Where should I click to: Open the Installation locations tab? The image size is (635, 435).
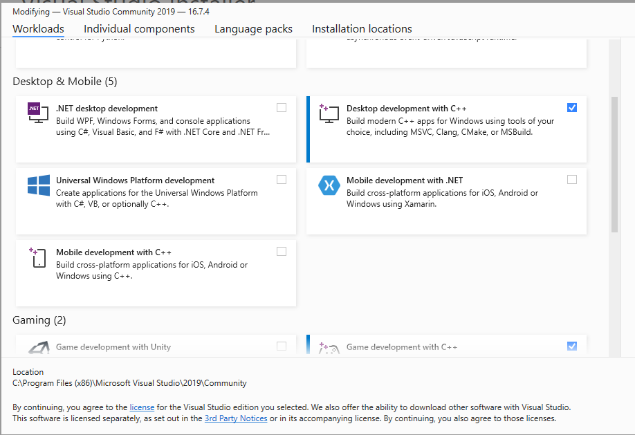[x=362, y=29]
